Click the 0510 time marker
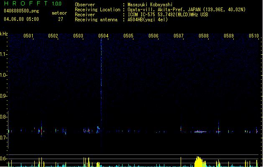The width and height of the screenshot is (263, 167). (254, 36)
